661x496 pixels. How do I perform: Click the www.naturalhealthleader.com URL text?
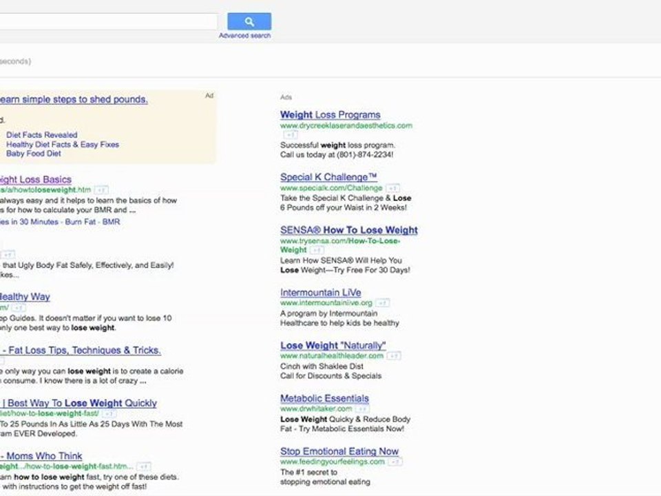(x=332, y=356)
